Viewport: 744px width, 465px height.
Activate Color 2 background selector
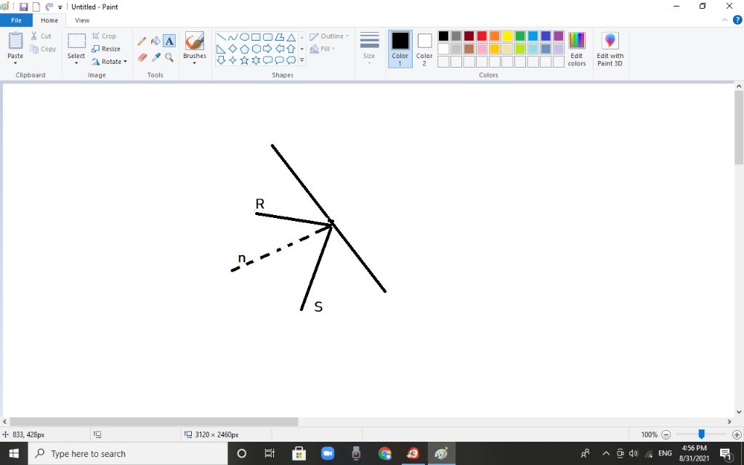(424, 49)
